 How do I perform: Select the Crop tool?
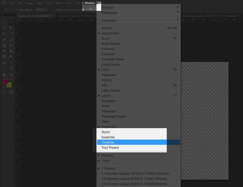(x=4, y=33)
